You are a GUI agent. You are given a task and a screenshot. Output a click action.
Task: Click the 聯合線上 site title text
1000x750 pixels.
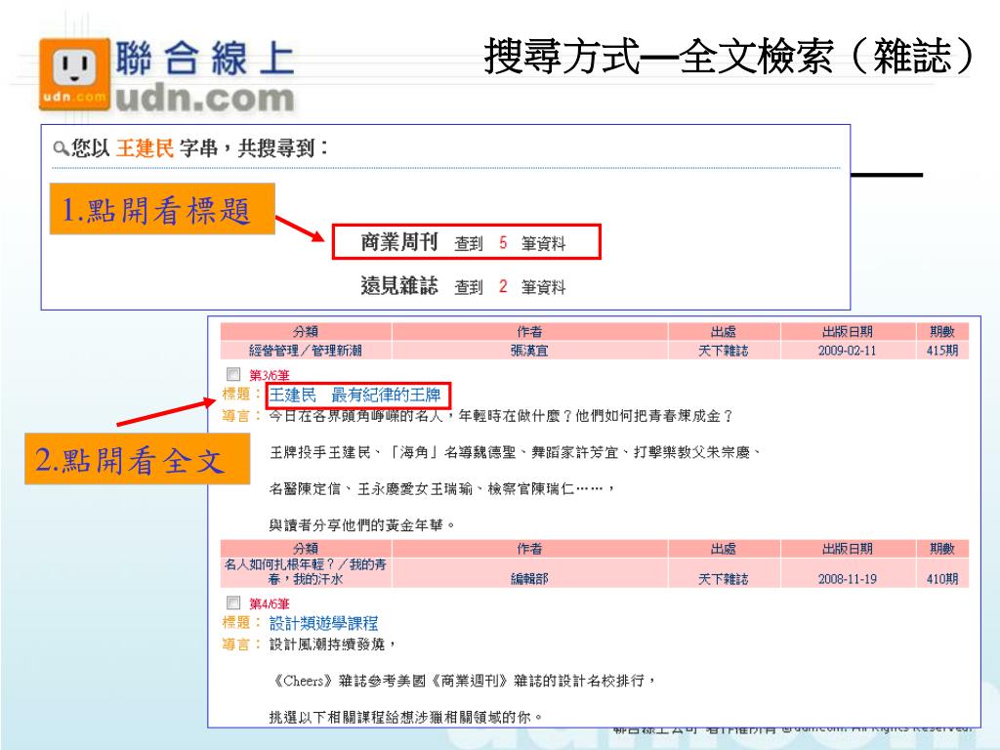point(205,58)
